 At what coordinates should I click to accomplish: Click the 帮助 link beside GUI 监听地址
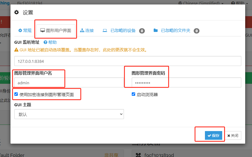tap(50, 42)
